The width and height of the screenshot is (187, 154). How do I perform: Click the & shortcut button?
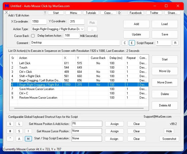tap(10, 124)
